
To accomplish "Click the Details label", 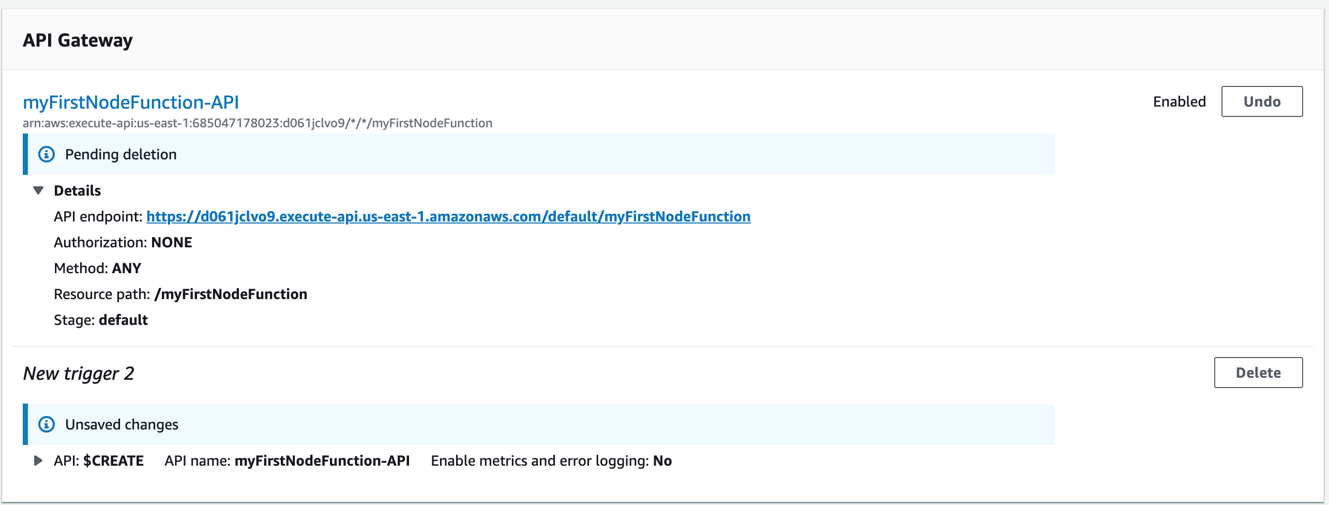I will pos(78,190).
